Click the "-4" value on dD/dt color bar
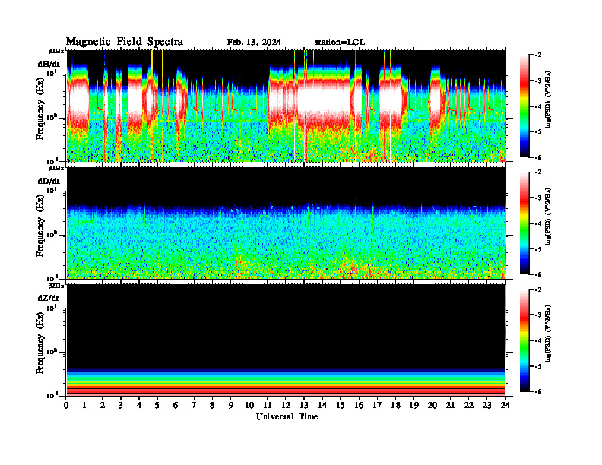This screenshot has width=602, height=465. tap(537, 223)
